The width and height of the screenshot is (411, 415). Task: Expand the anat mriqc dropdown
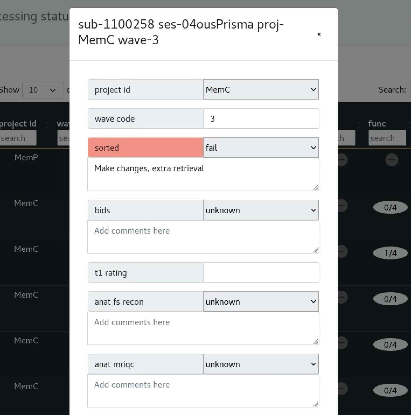[261, 364]
